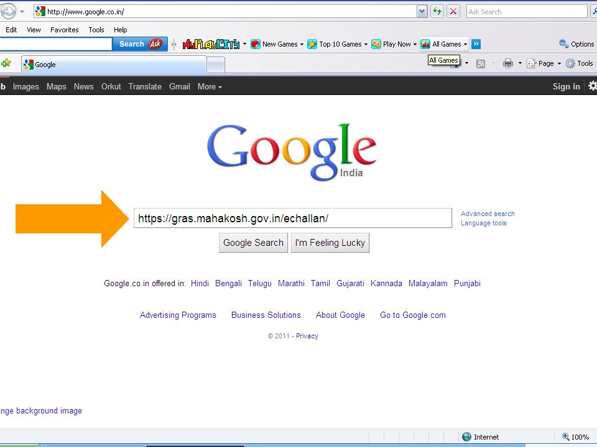Open Images in Google navigation bar
The height and width of the screenshot is (447, 597).
(x=26, y=87)
